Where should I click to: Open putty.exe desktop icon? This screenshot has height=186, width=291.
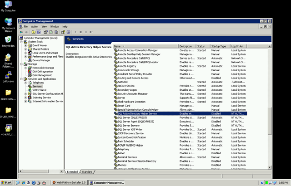(8, 77)
